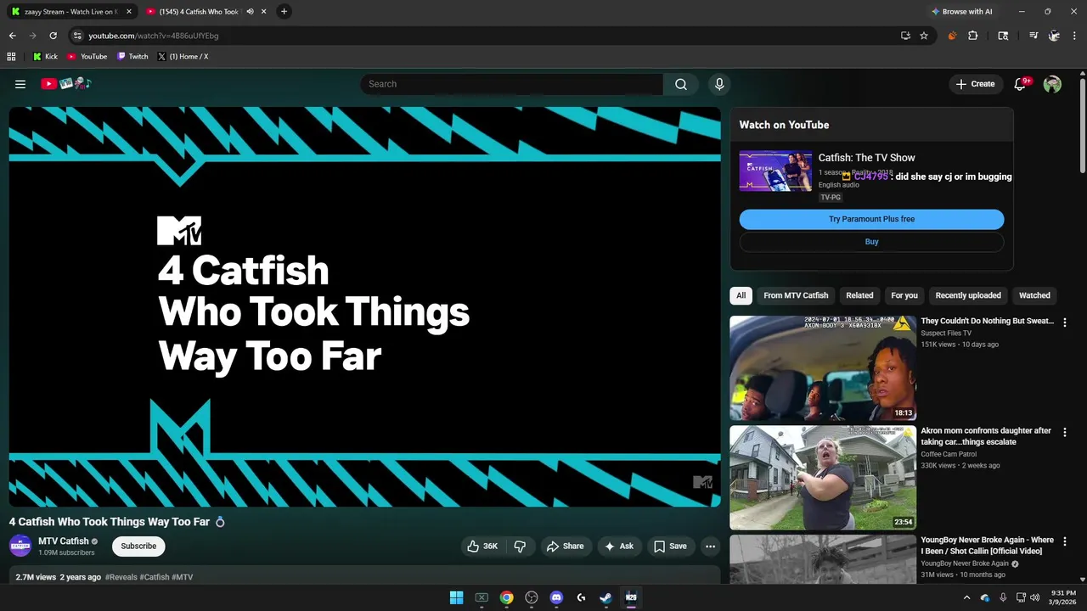Select the Related filter chip
The height and width of the screenshot is (611, 1087).
point(859,295)
